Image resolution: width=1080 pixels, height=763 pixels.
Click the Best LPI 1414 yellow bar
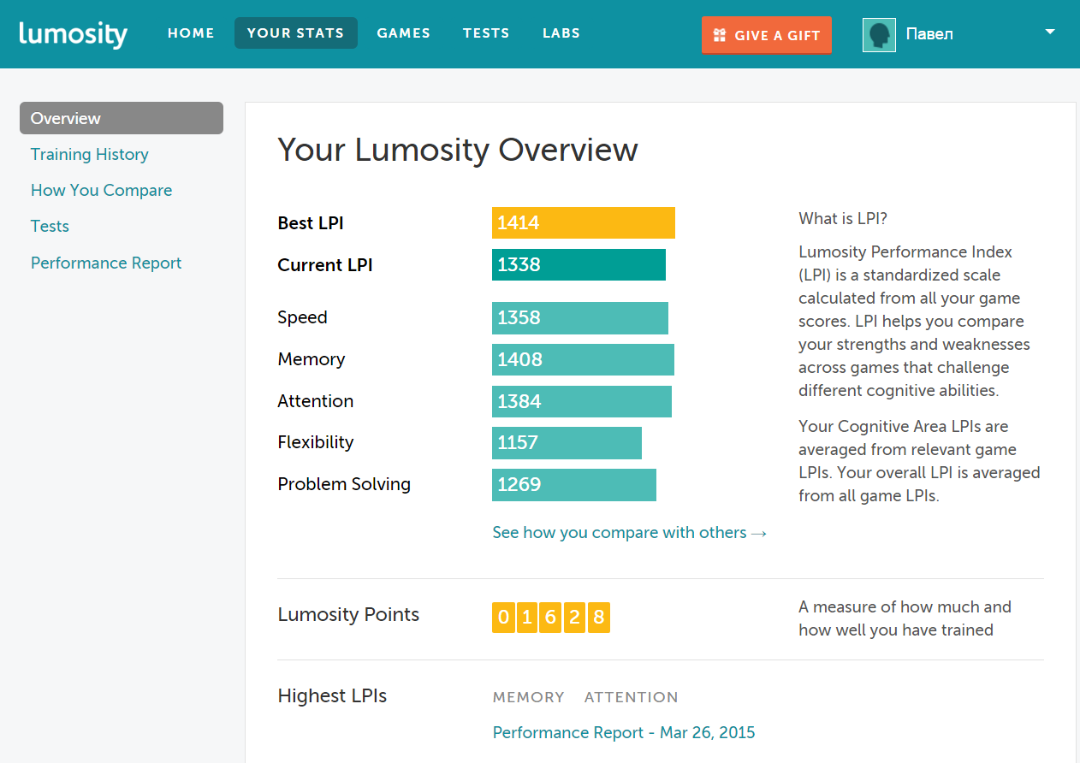[584, 222]
